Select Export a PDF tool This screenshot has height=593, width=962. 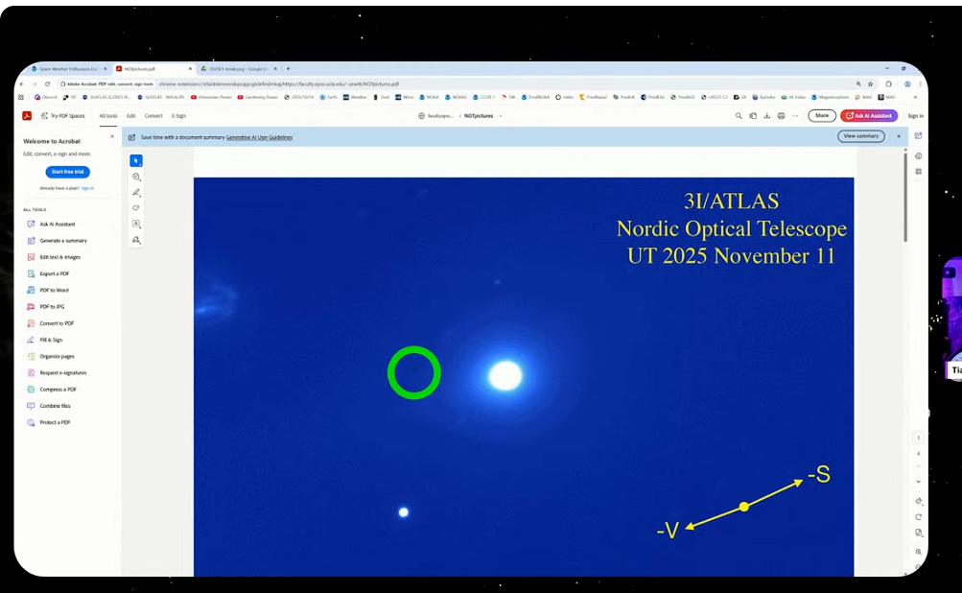48,273
